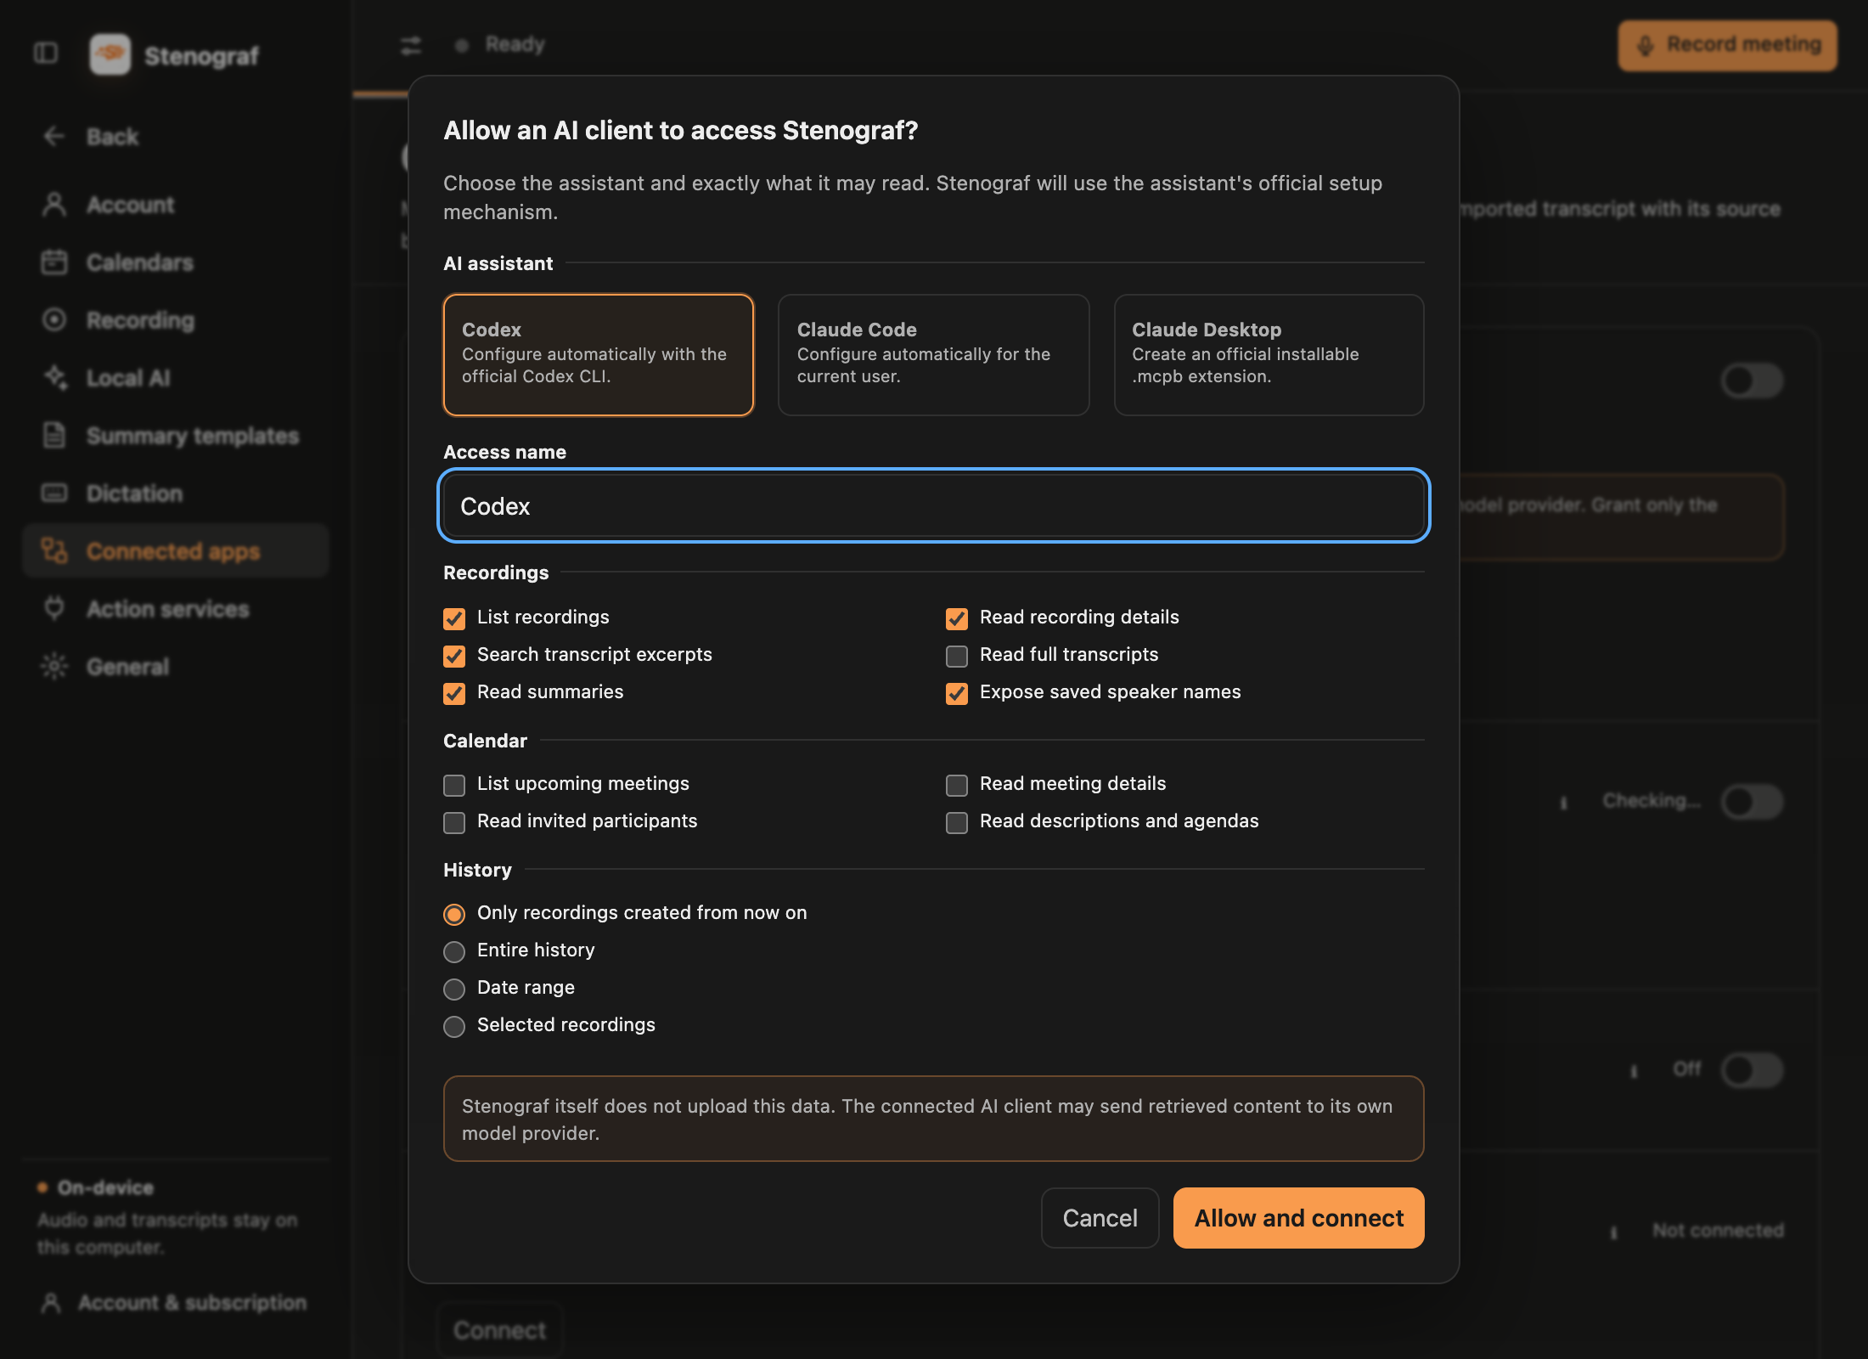The width and height of the screenshot is (1868, 1359).
Task: Click the filter sliders icon near Ready
Action: [411, 45]
